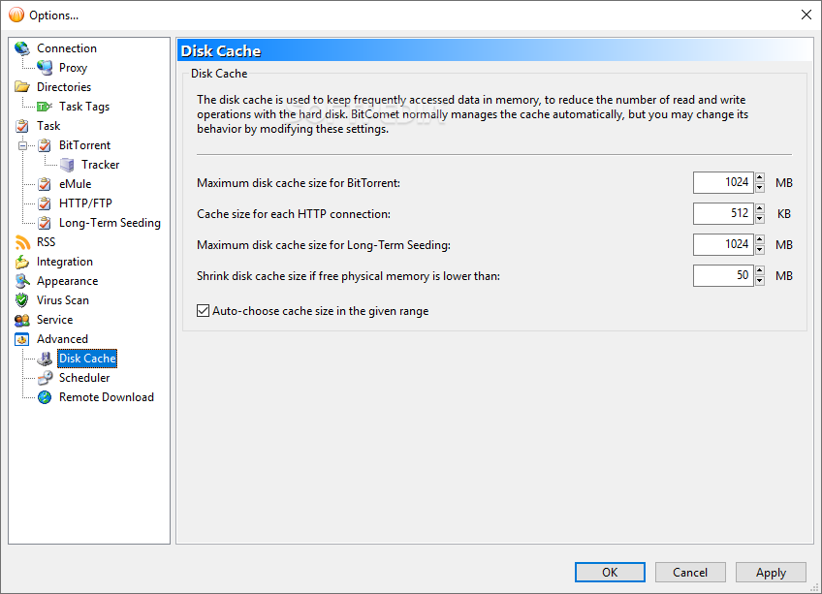Viewport: 822px width, 594px height.
Task: Click the Tracker server icon
Action: pyautogui.click(x=67, y=165)
